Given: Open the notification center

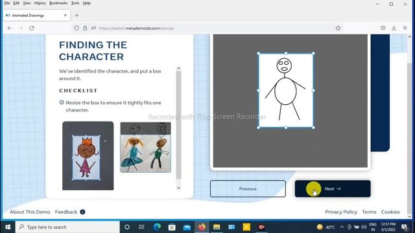Looking at the screenshot, I should [x=405, y=227].
